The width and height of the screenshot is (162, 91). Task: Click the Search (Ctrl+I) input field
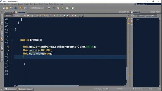click(x=149, y=4)
